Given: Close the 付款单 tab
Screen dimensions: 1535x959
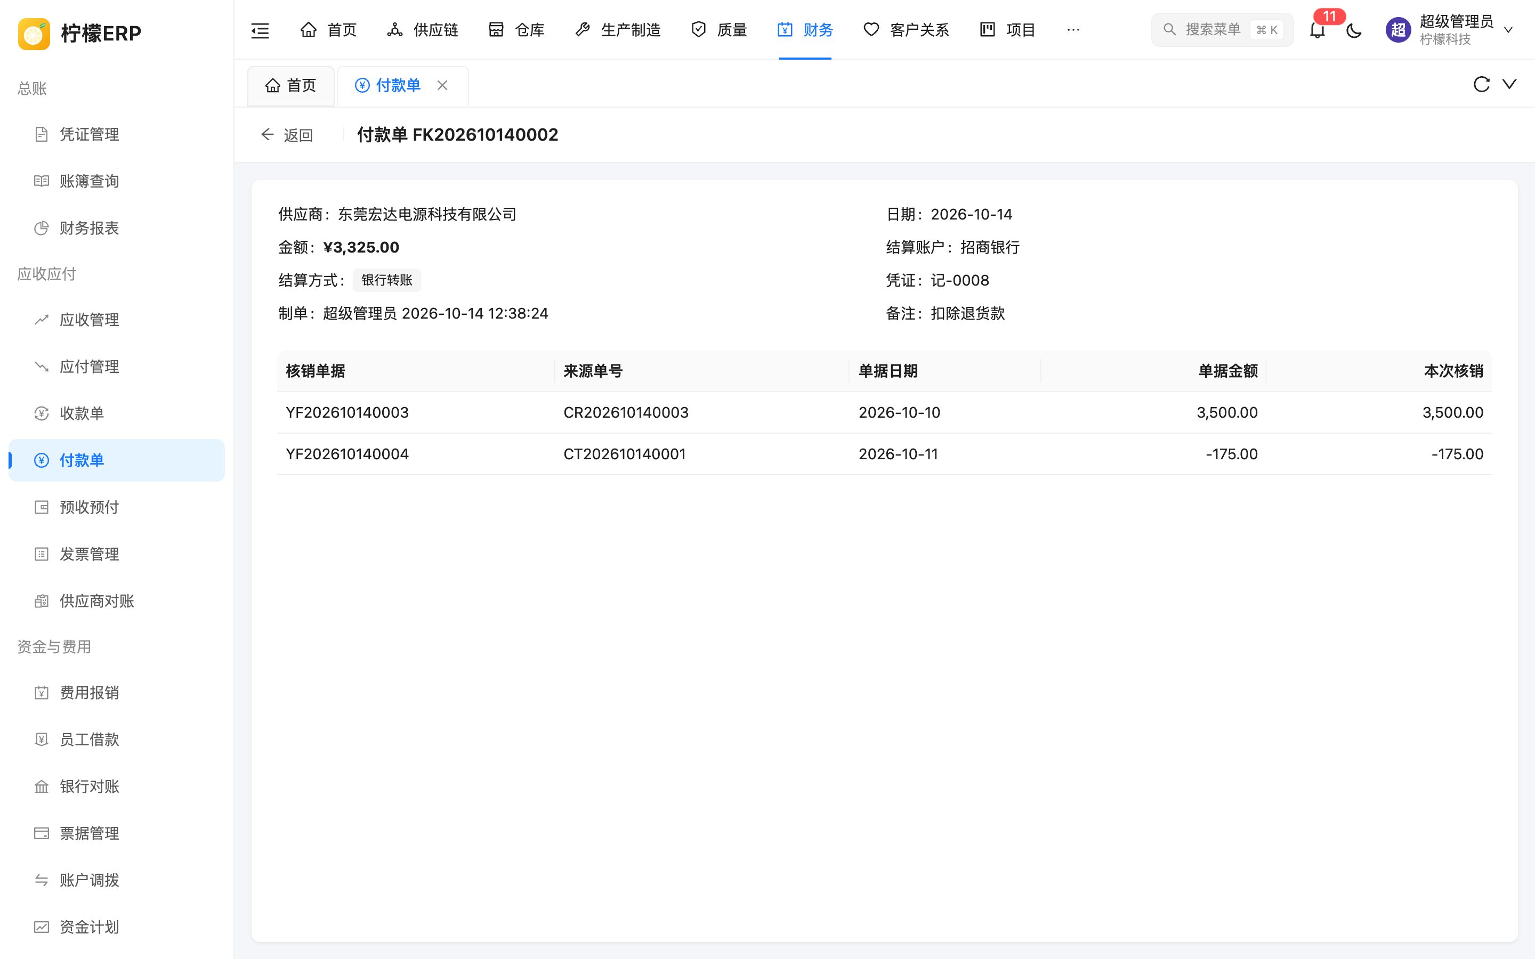Looking at the screenshot, I should 443,85.
